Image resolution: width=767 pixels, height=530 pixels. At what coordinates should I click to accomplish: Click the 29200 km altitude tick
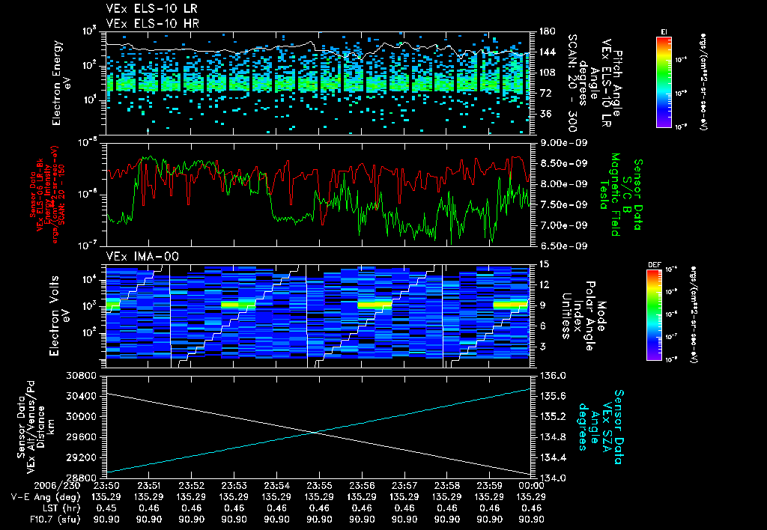[80, 457]
